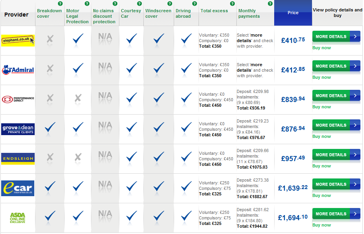Viewport: 364px width, 234px height.
Task: Click the ecar insurance logo
Action: tap(18, 188)
